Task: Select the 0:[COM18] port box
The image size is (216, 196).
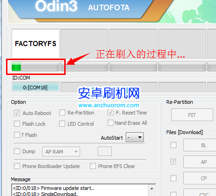Action: (x=35, y=88)
